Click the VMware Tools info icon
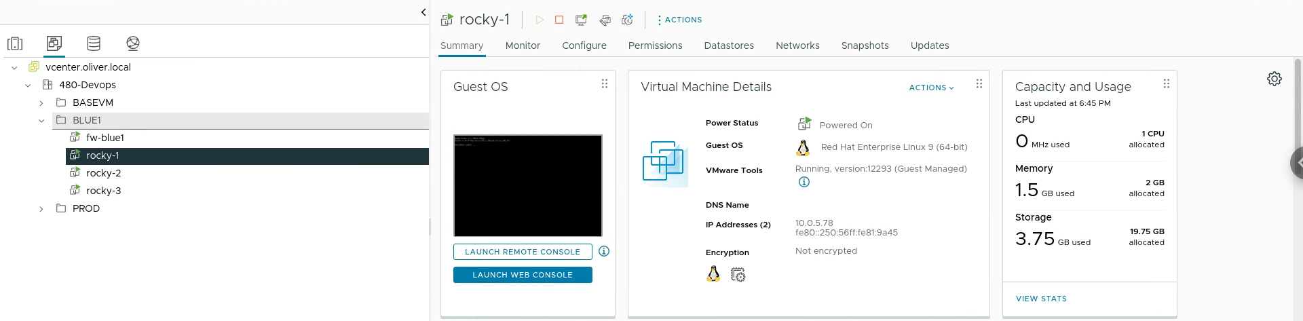 804,182
